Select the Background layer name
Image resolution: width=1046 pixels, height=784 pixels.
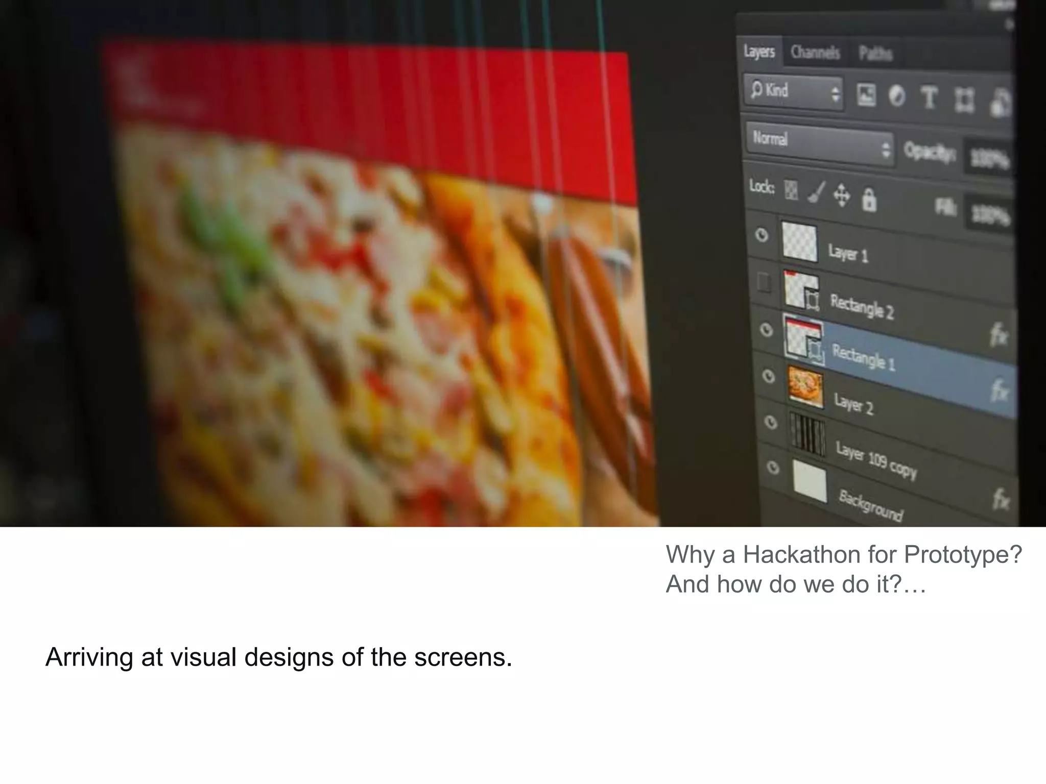871,506
